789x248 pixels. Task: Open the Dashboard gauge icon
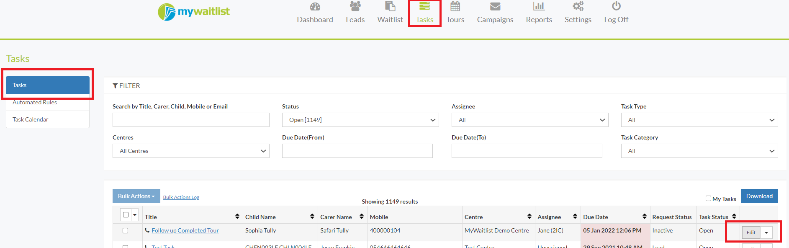(x=315, y=7)
